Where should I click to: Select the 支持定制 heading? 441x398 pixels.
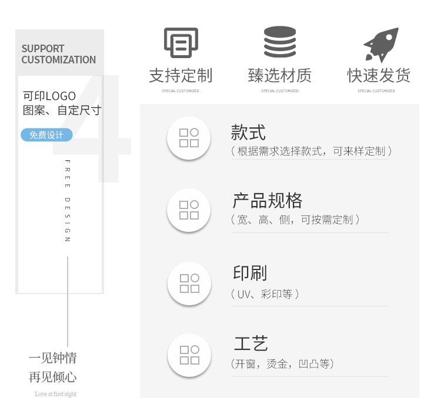(x=181, y=76)
